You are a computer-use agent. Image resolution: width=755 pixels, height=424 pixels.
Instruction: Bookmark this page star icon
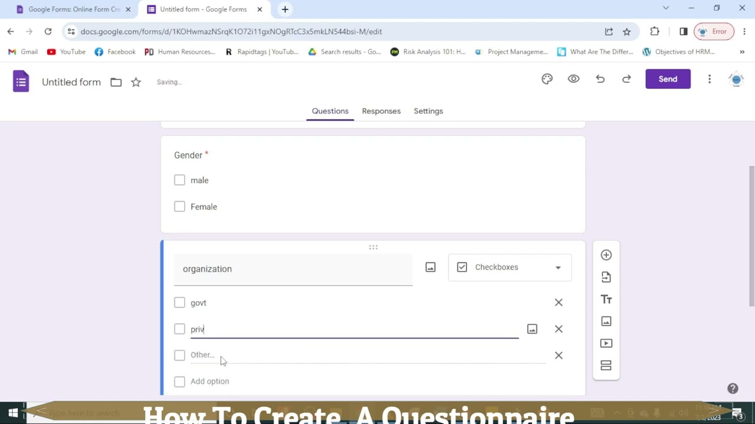click(x=626, y=31)
